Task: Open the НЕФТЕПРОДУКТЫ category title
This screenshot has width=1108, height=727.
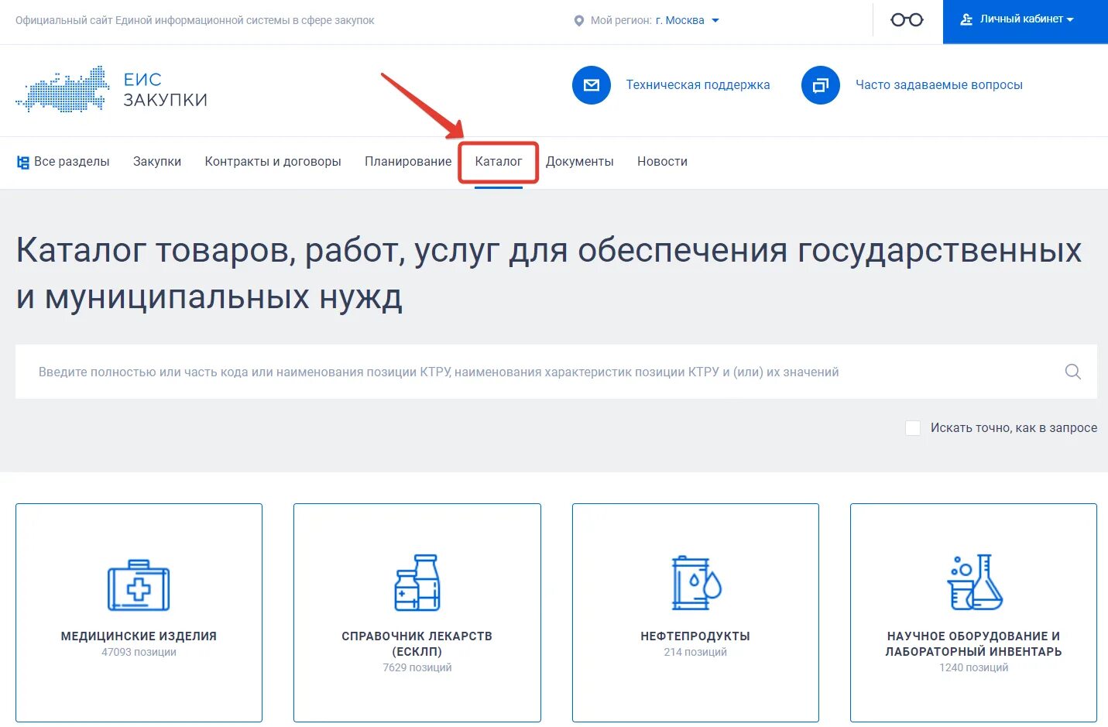Action: pos(695,636)
